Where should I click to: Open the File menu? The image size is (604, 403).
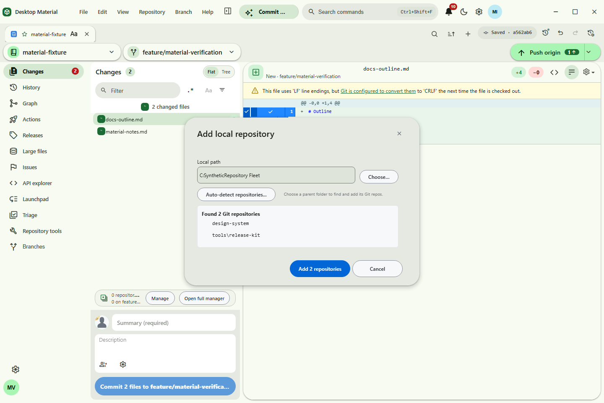tap(83, 12)
